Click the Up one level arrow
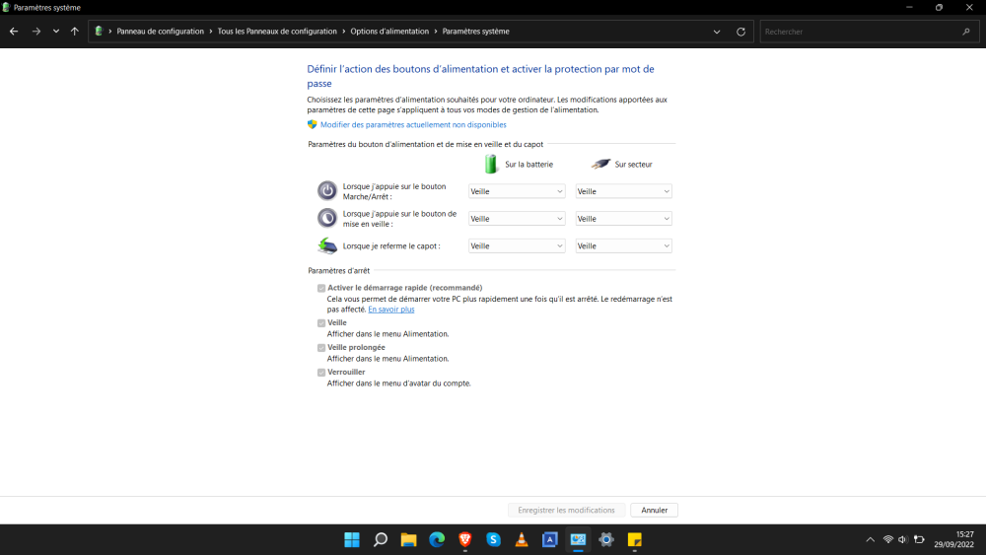 75,32
